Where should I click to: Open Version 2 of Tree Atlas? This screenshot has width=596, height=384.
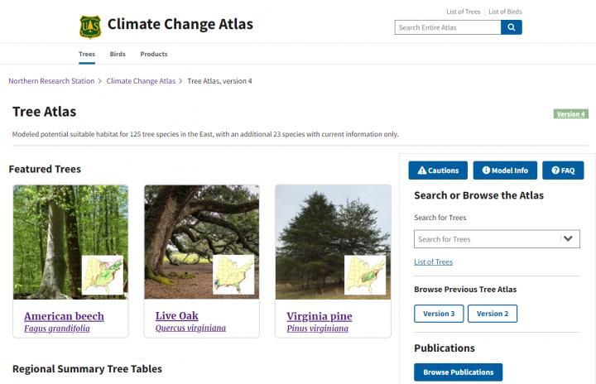[x=493, y=314]
